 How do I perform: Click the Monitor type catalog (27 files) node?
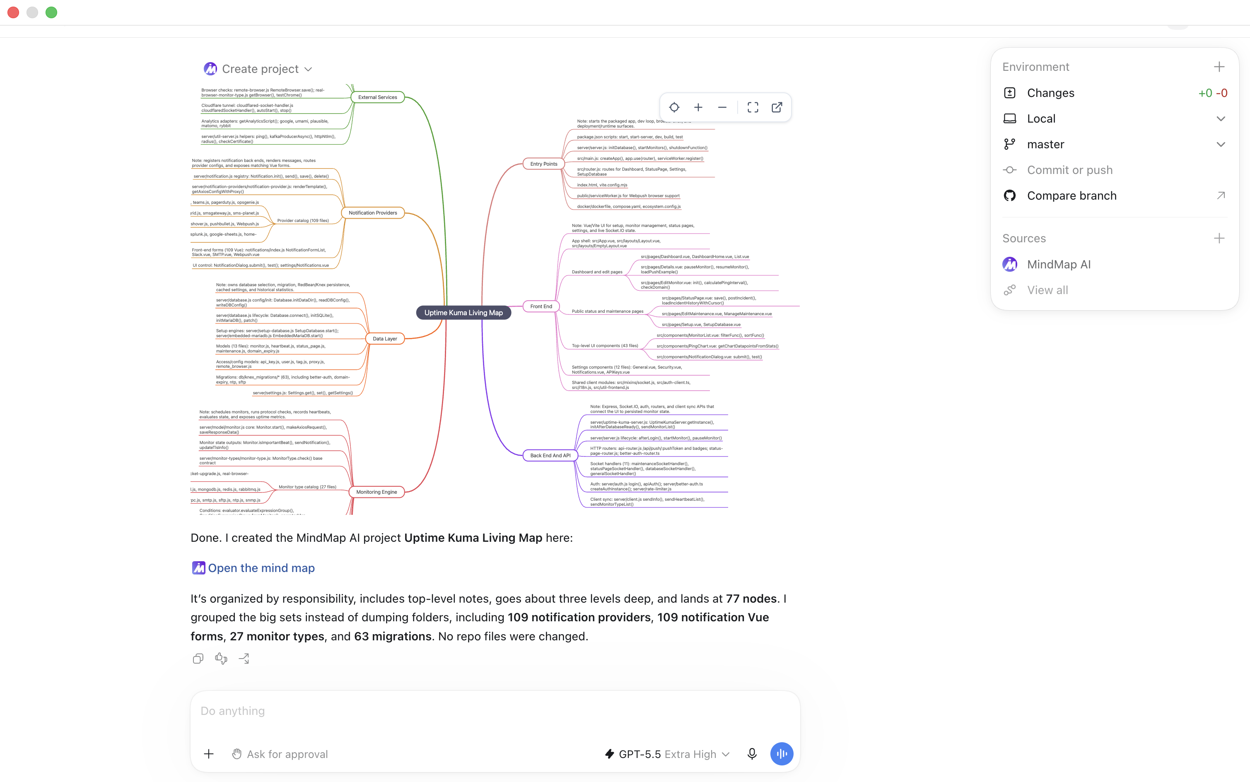(307, 487)
